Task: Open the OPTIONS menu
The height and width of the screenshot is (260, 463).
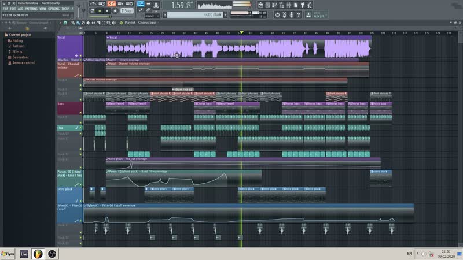Action: click(54, 9)
